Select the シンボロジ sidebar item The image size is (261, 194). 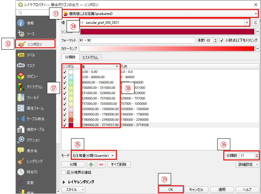(36, 44)
